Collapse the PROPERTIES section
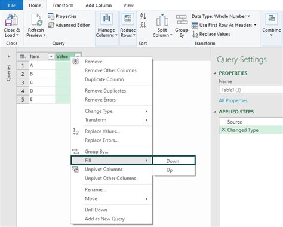Viewport: 283px width, 227px height. click(215, 73)
